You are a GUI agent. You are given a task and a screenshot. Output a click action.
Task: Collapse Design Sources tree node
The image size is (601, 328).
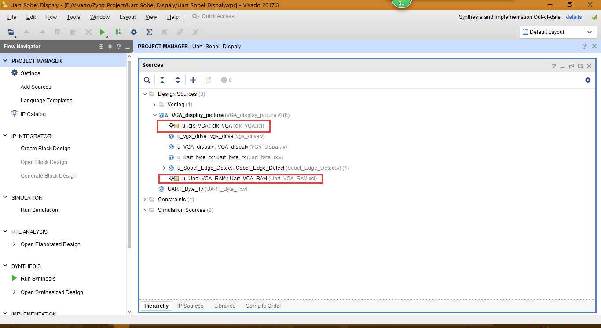tap(145, 94)
